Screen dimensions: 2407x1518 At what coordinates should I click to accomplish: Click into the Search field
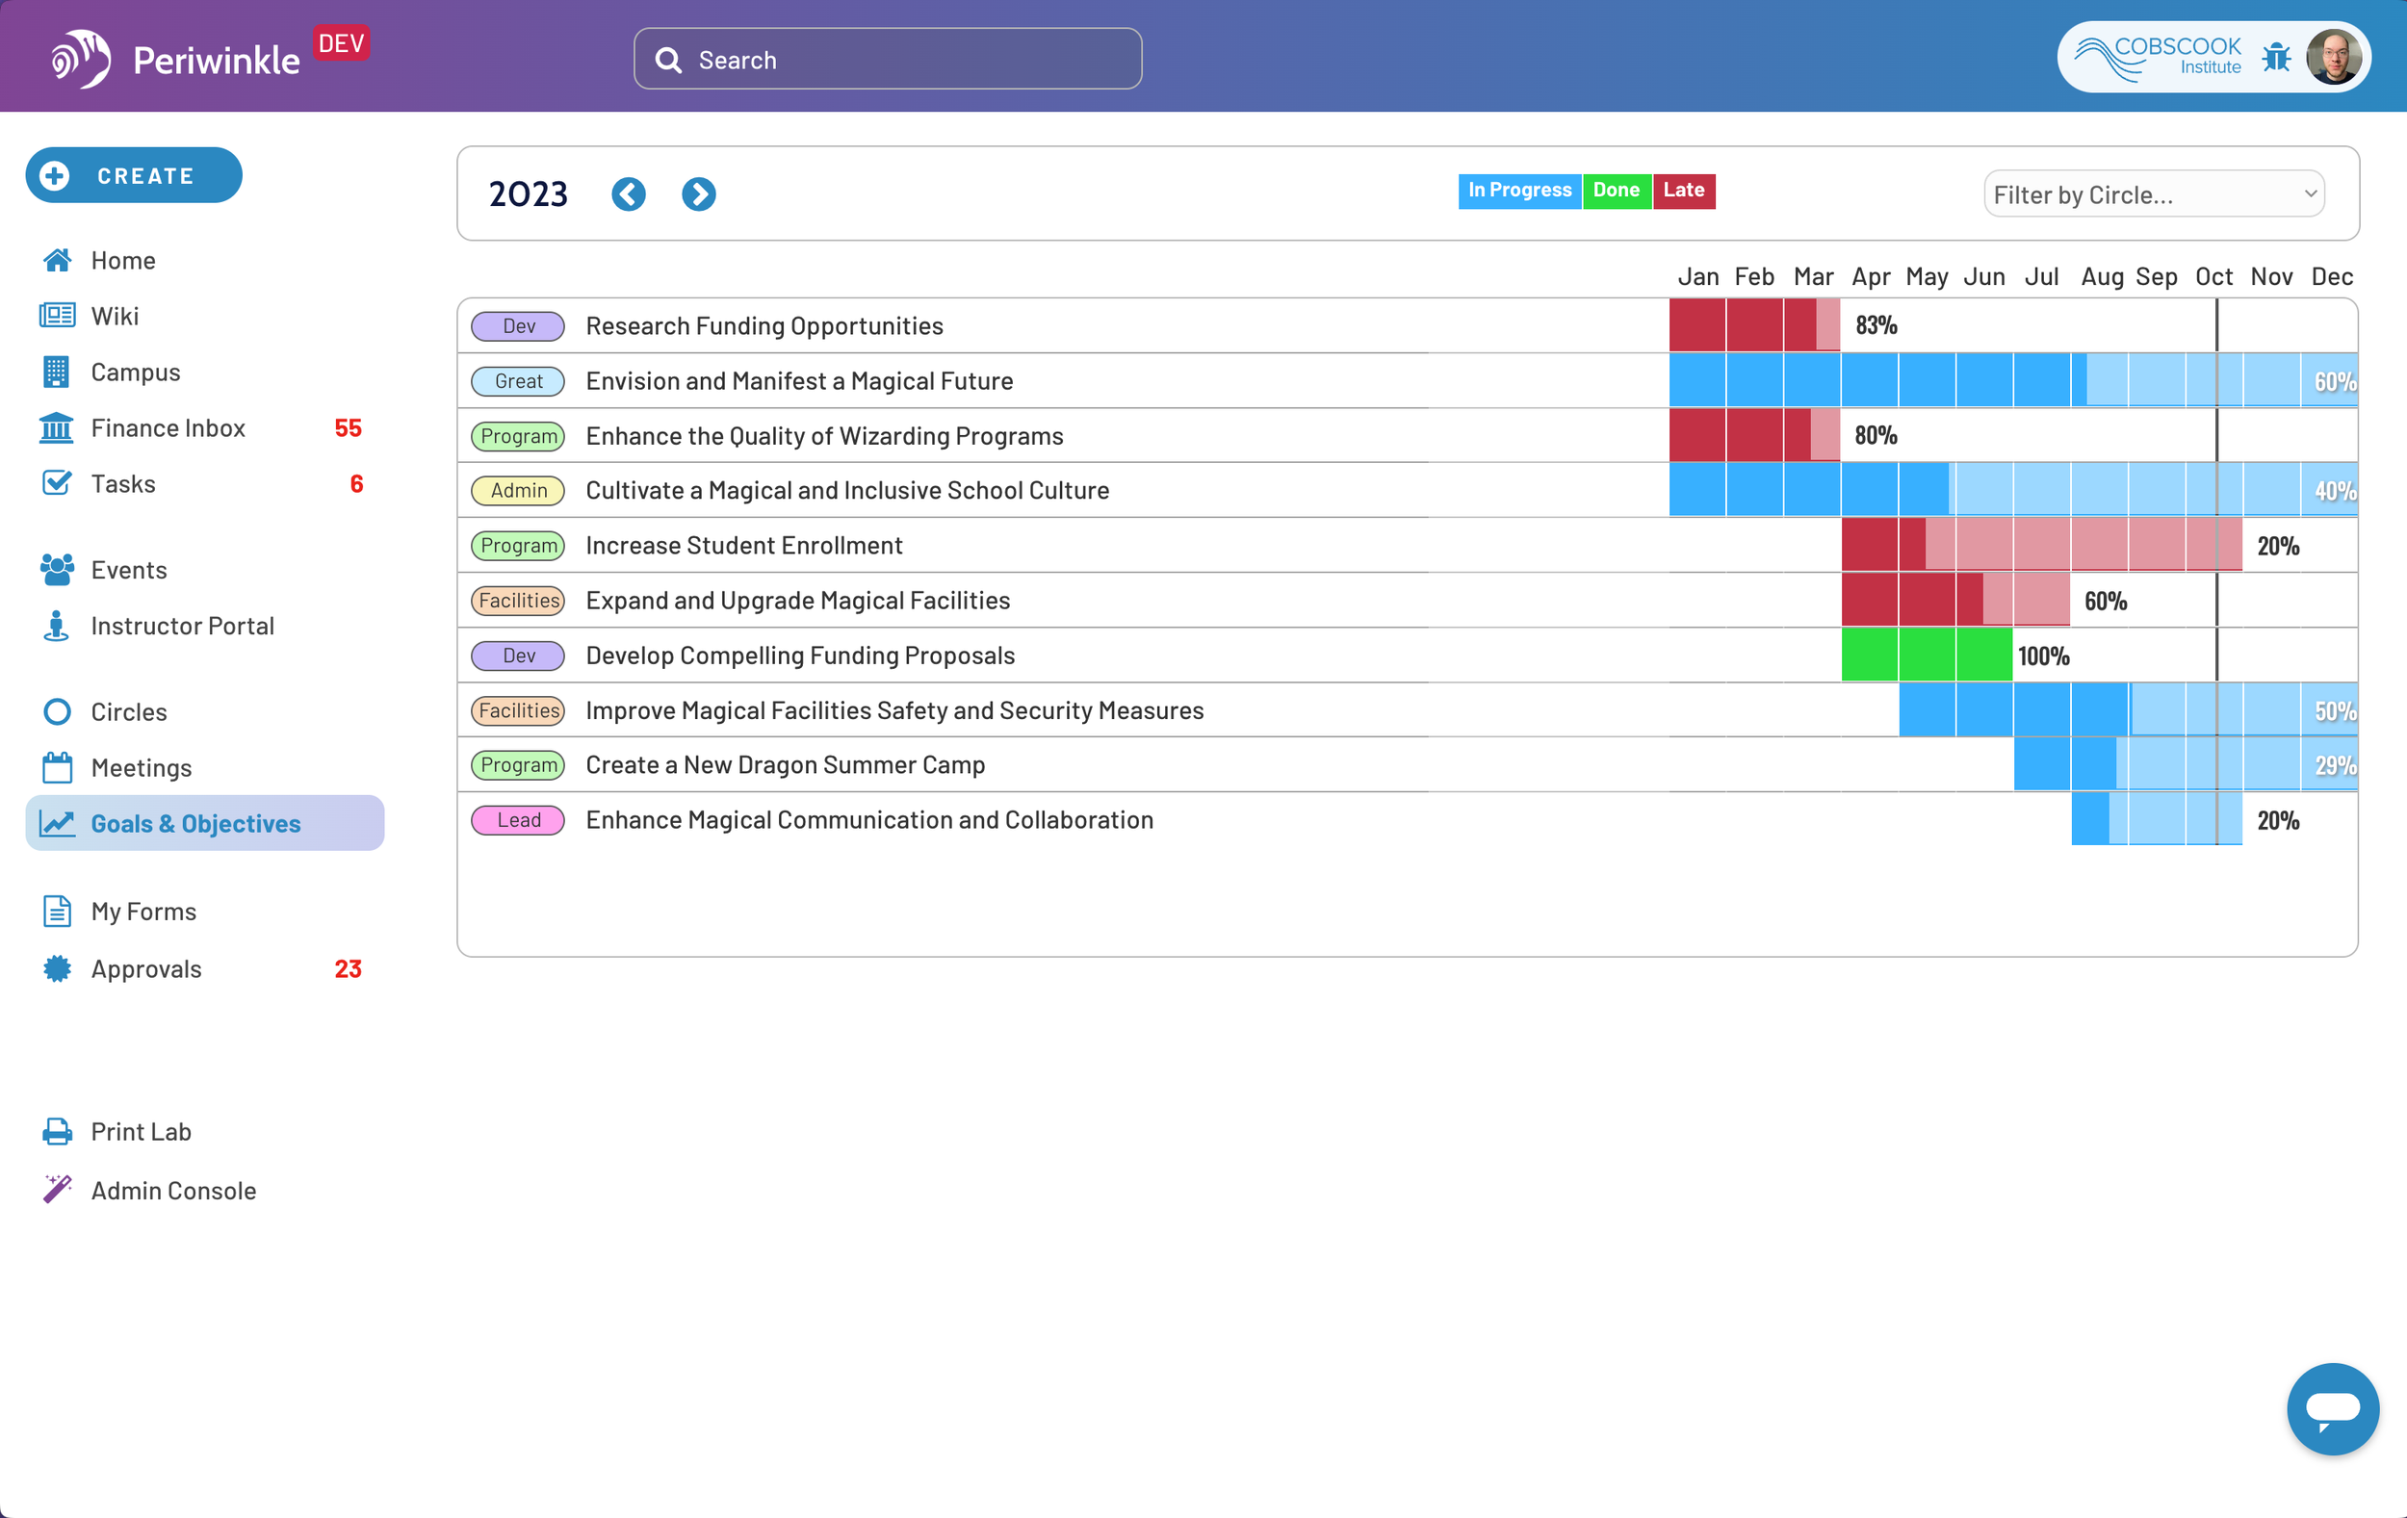tap(888, 60)
